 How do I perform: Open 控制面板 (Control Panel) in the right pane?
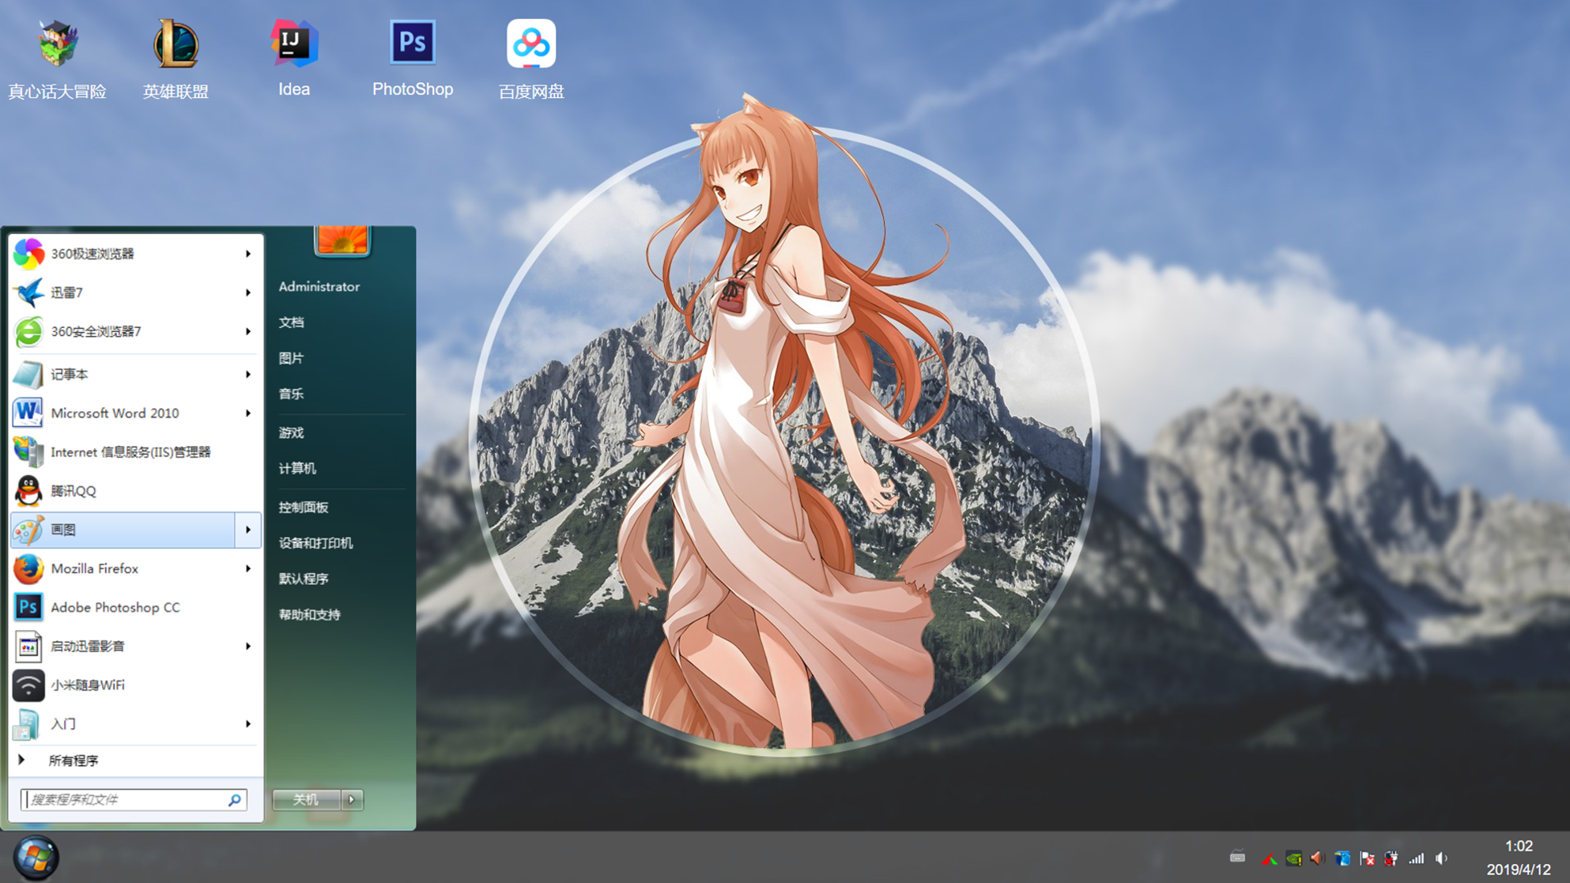point(303,508)
